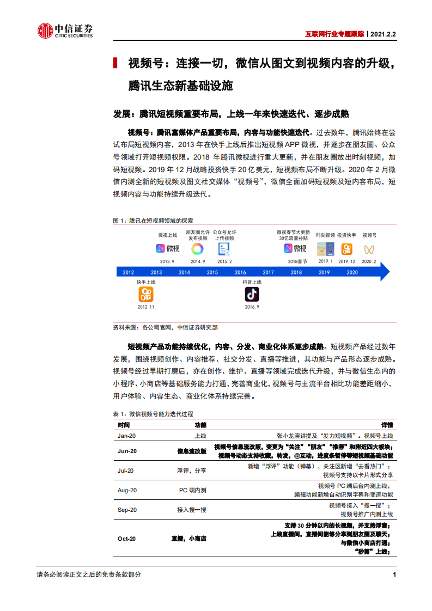Click the colorful ring icon above 2014.9
Viewport: 432px width, 611px height.
(x=197, y=249)
